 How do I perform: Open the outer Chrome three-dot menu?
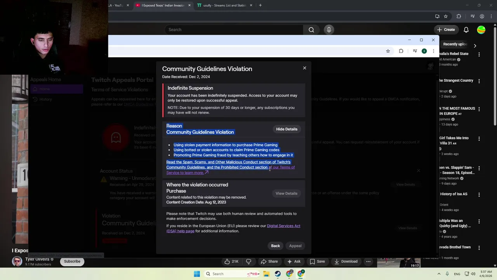(491, 16)
